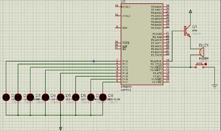Click the P1.7 pin label
The height and width of the screenshot is (131, 221).
[x=125, y=82]
